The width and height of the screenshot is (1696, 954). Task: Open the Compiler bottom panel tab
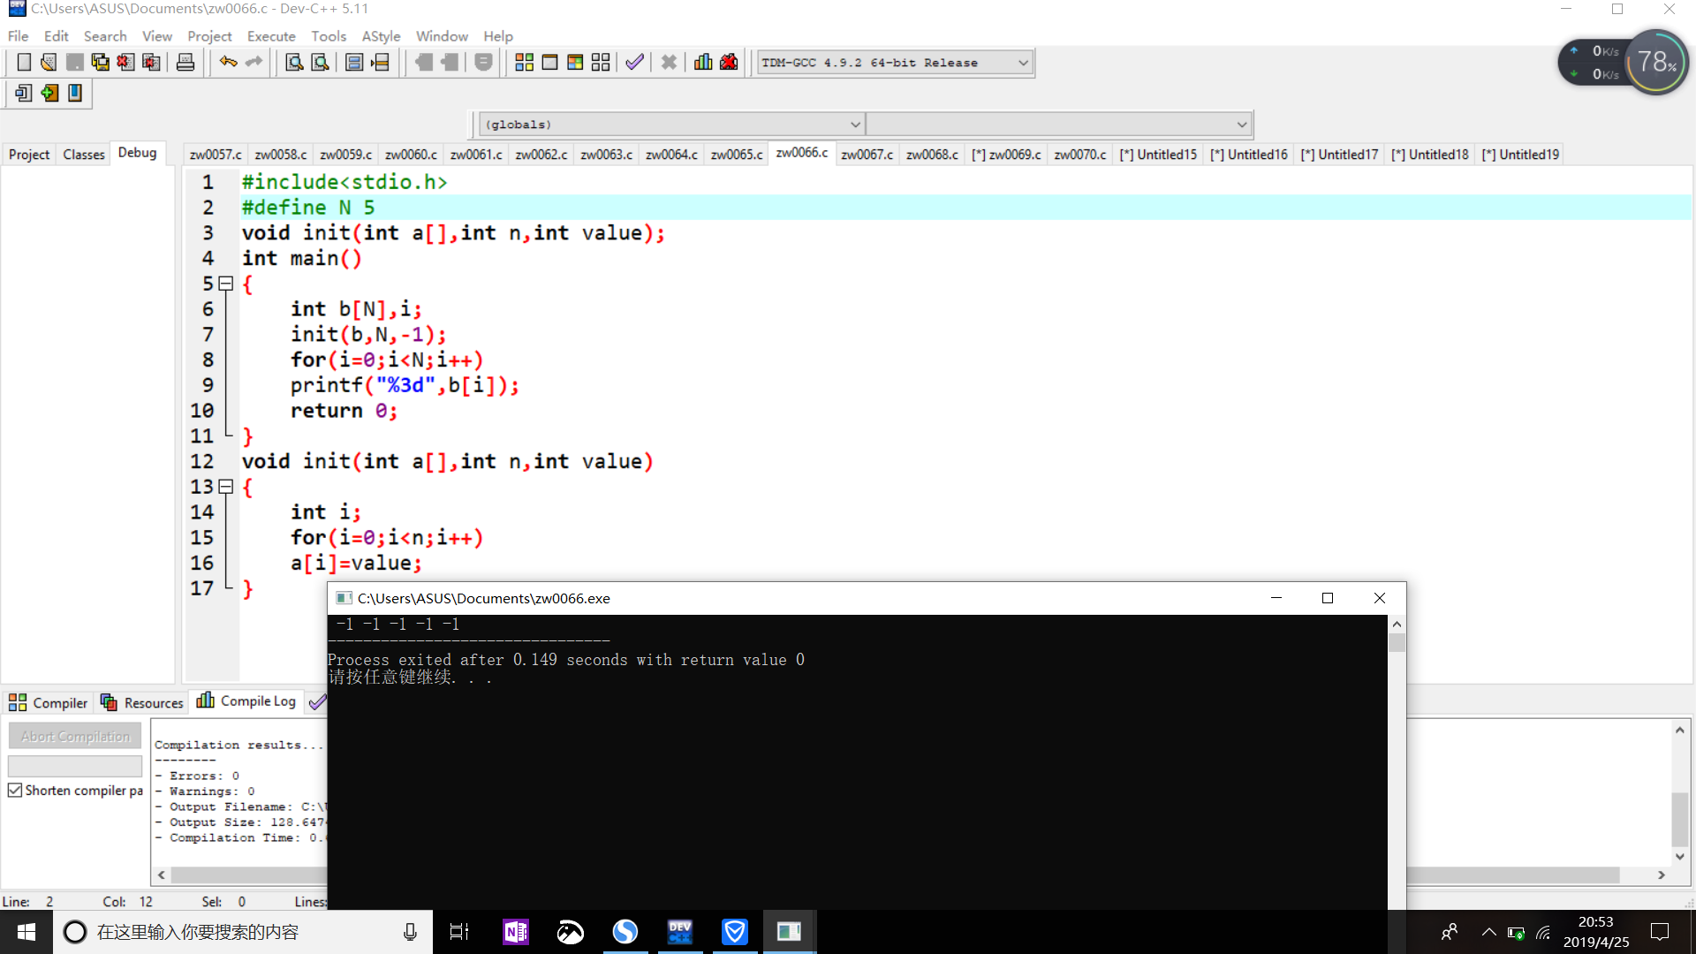pos(49,702)
